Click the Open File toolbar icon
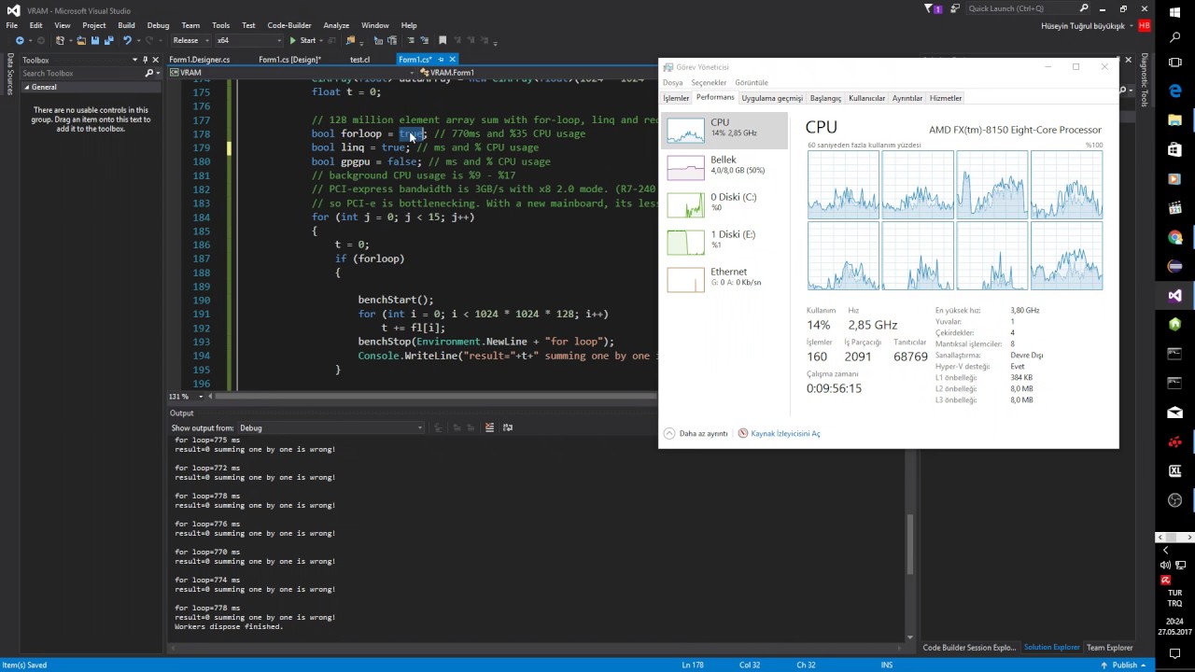 (x=81, y=40)
